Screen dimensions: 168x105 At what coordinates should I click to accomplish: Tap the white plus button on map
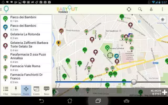click(x=165, y=92)
